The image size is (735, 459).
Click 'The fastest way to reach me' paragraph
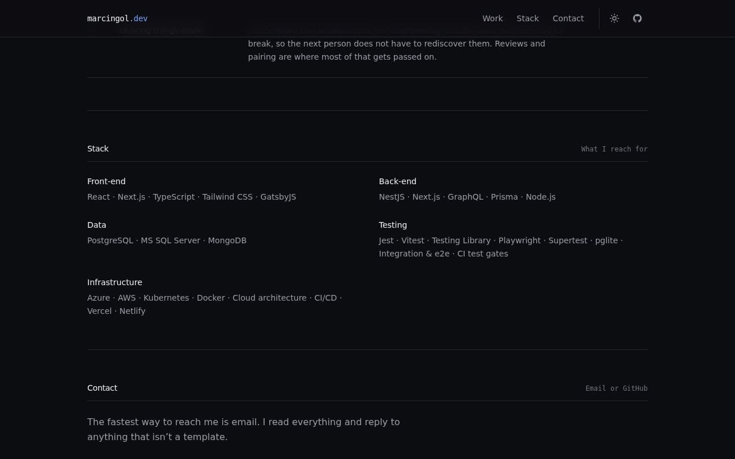point(243,429)
